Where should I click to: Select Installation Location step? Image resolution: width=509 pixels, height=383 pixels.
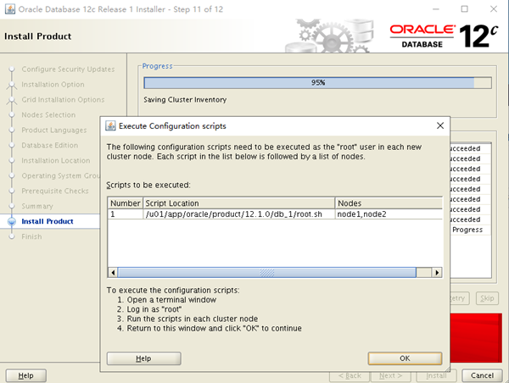pyautogui.click(x=56, y=160)
